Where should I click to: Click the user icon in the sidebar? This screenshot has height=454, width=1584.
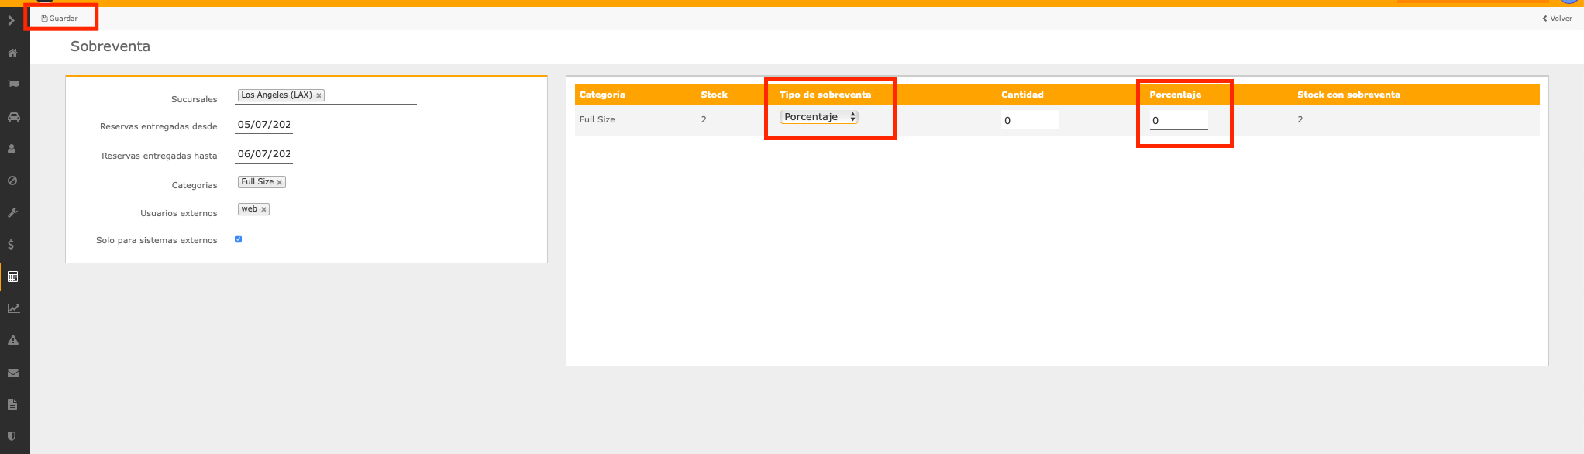tap(12, 149)
